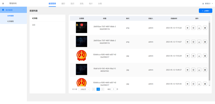This screenshot has height=104, width=215.
Task: Preview the 17:14:27 file with eye icon
Action: [188, 42]
